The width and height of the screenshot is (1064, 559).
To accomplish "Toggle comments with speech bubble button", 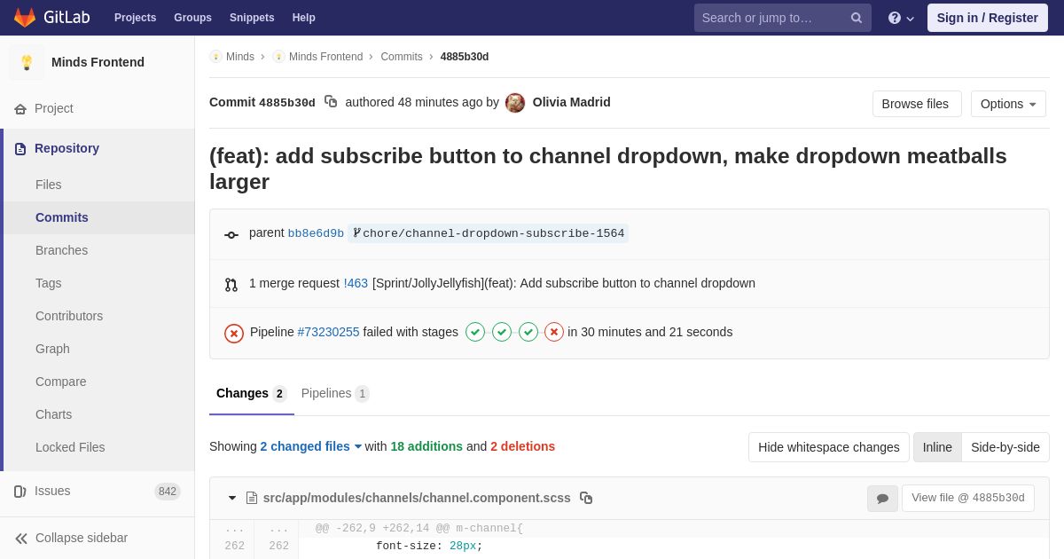I will coord(882,499).
